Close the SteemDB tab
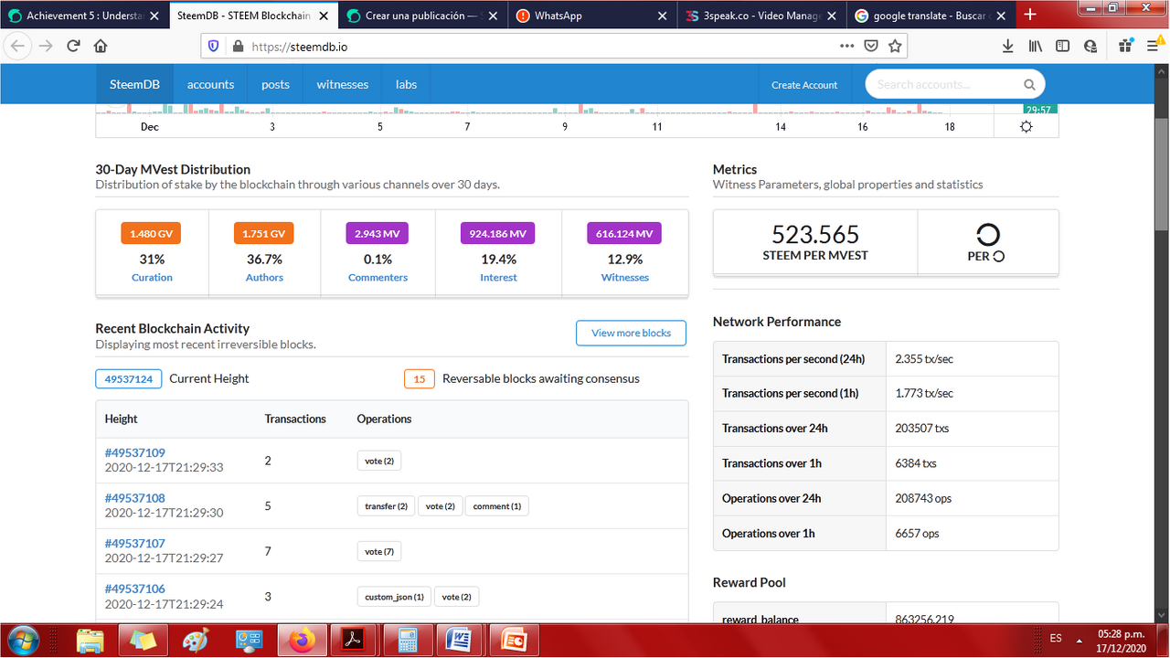 (324, 16)
